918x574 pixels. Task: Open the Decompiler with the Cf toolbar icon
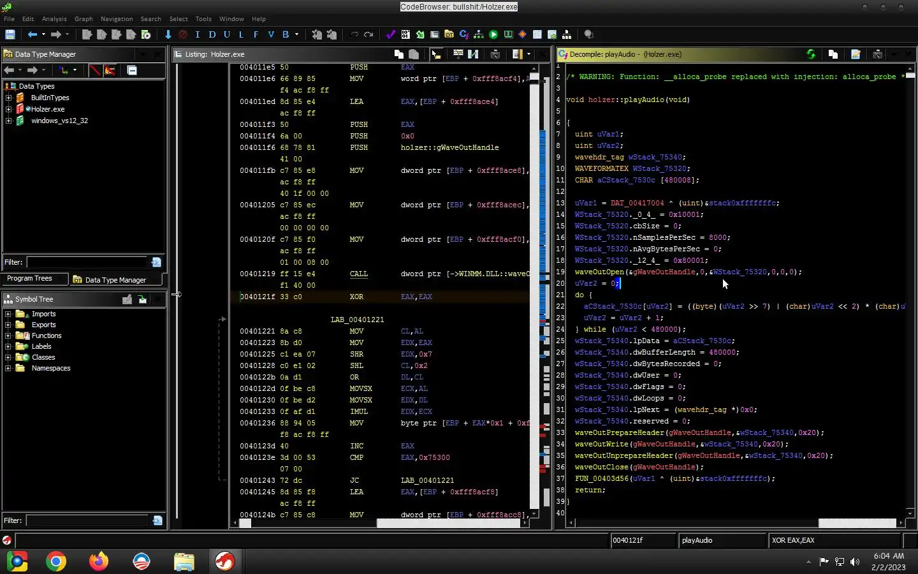pos(464,34)
